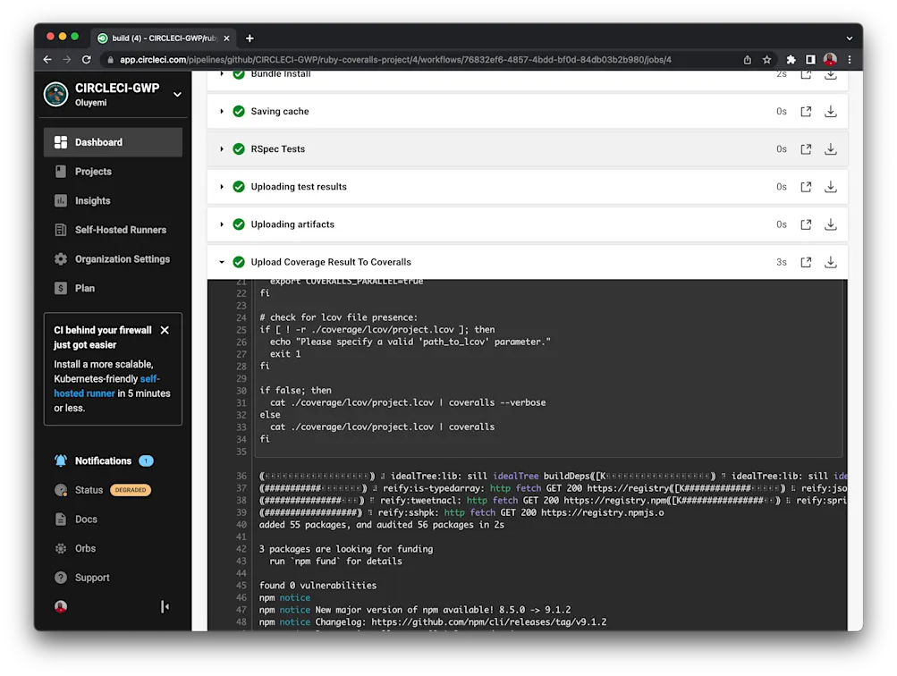Open Orbs from the sidebar

tap(85, 548)
